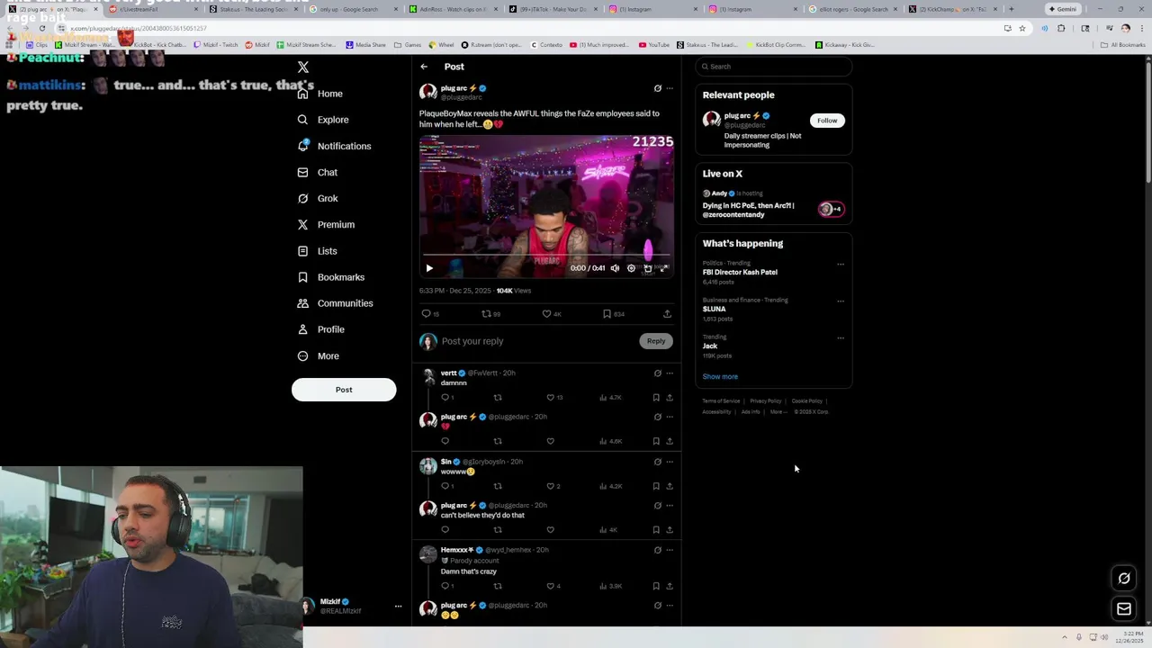
Task: Open the YouTube bookmark
Action: click(654, 45)
